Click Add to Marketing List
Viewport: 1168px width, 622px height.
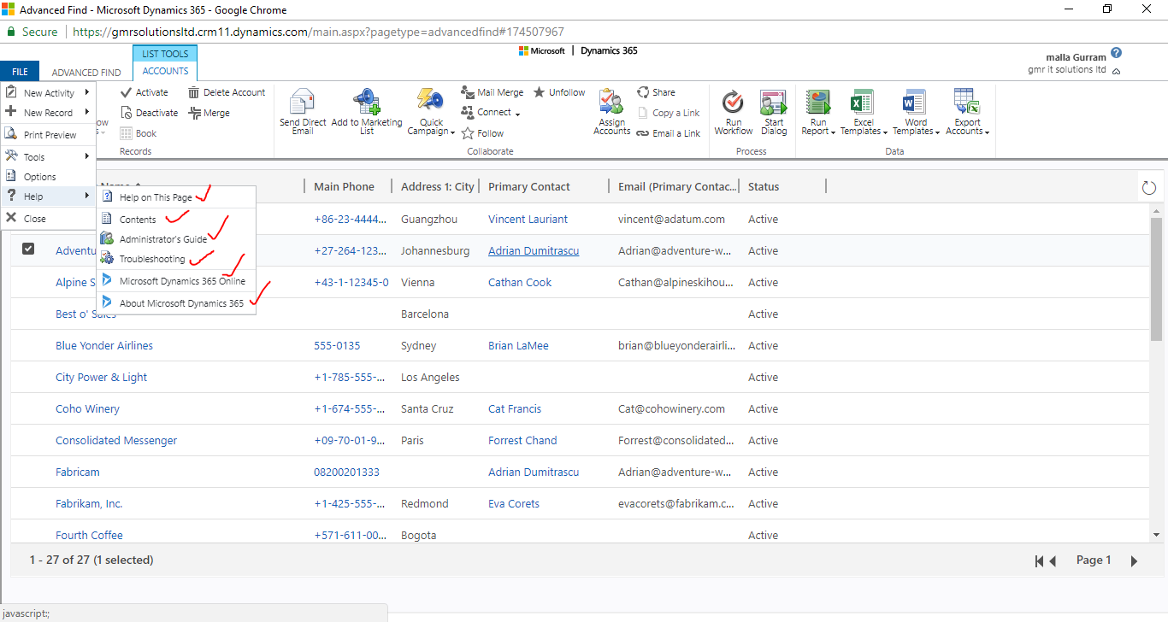click(367, 112)
